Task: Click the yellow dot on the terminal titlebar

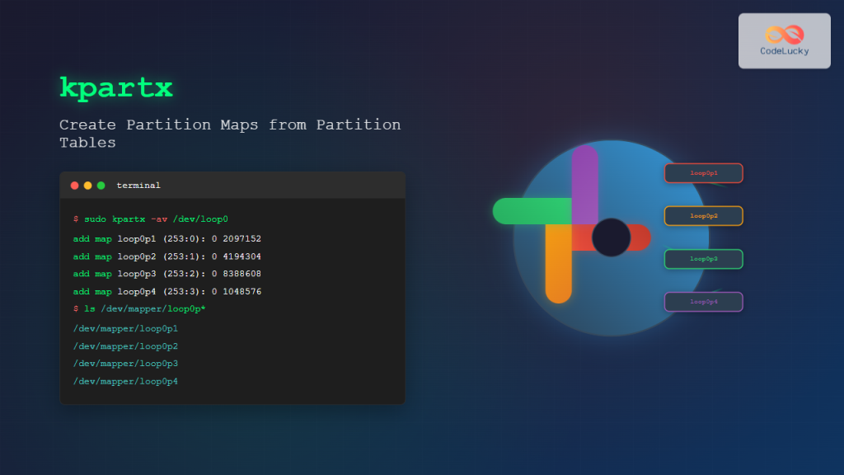Action: [x=87, y=186]
